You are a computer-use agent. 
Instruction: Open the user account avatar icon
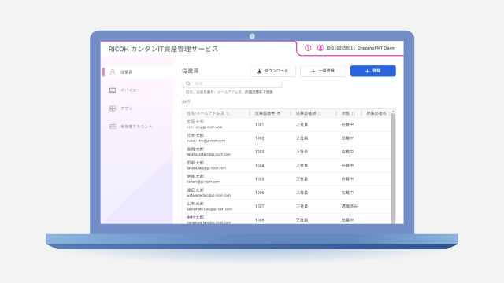[321, 48]
